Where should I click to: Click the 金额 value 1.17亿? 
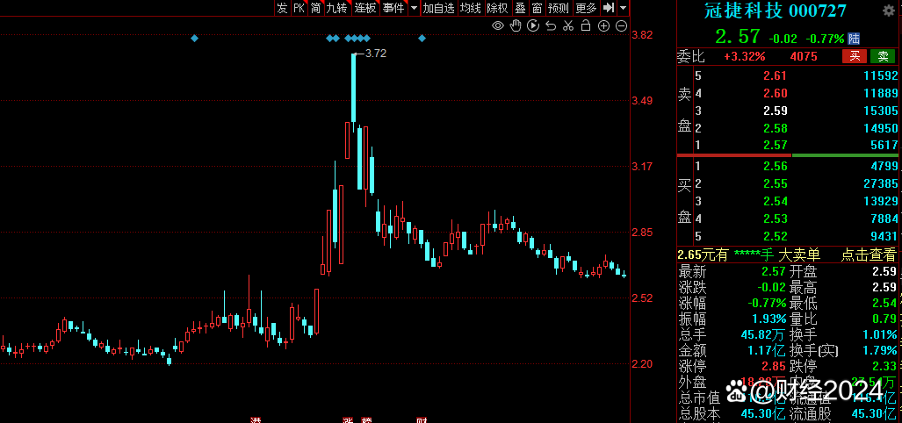pos(766,350)
